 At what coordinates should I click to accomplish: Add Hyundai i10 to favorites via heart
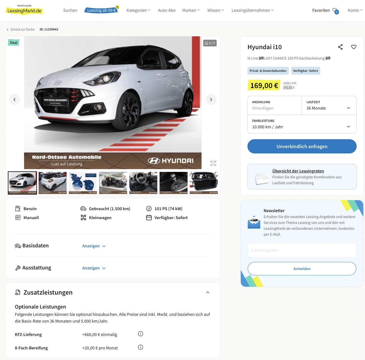354,47
